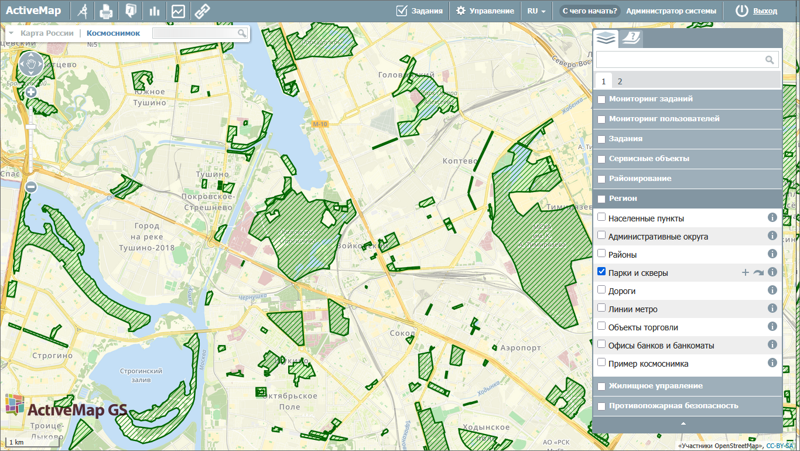Open the Управление menu
The width and height of the screenshot is (800, 451).
[485, 11]
